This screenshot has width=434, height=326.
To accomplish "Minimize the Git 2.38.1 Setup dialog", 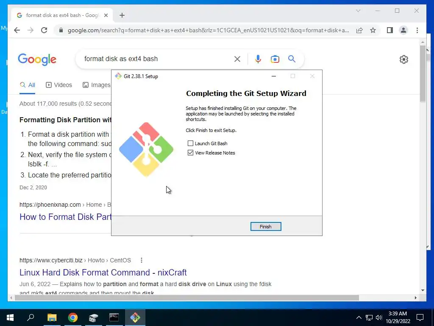I will coord(274,76).
